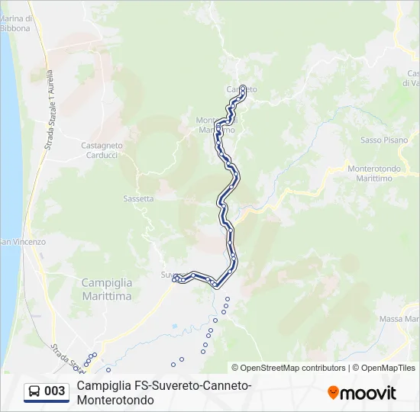Click the Moovit logo
The image size is (420, 412).
click(x=362, y=393)
